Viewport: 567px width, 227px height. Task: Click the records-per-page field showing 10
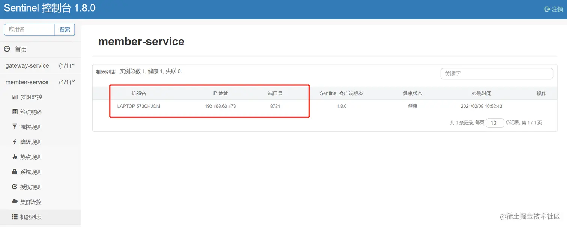click(x=495, y=123)
